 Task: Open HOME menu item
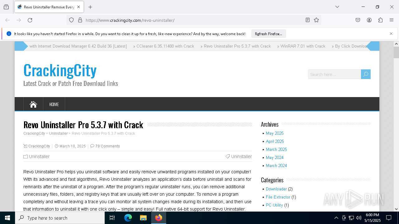(54, 104)
